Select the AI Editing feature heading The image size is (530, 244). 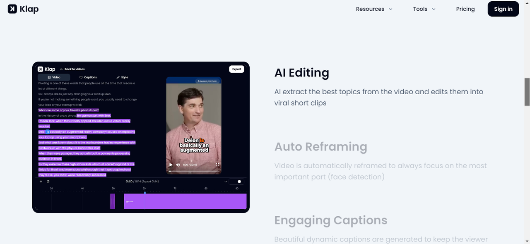(302, 73)
